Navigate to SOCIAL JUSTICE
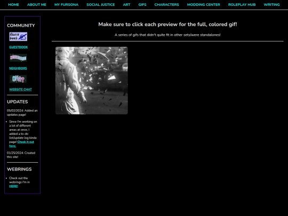 pos(101,5)
